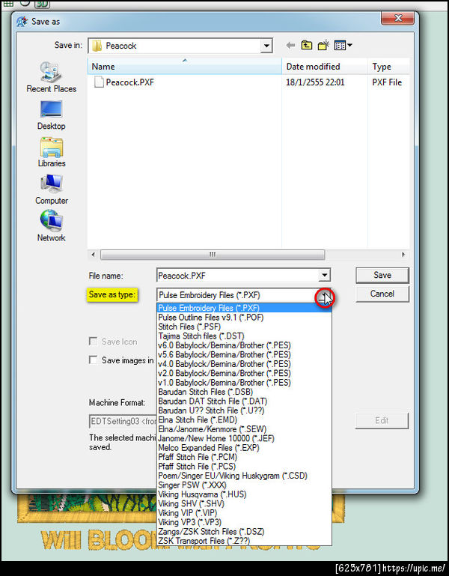Choose ZSK Transport Files (*.Z??)

point(244,541)
